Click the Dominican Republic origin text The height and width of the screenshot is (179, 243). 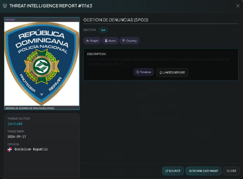31,149
